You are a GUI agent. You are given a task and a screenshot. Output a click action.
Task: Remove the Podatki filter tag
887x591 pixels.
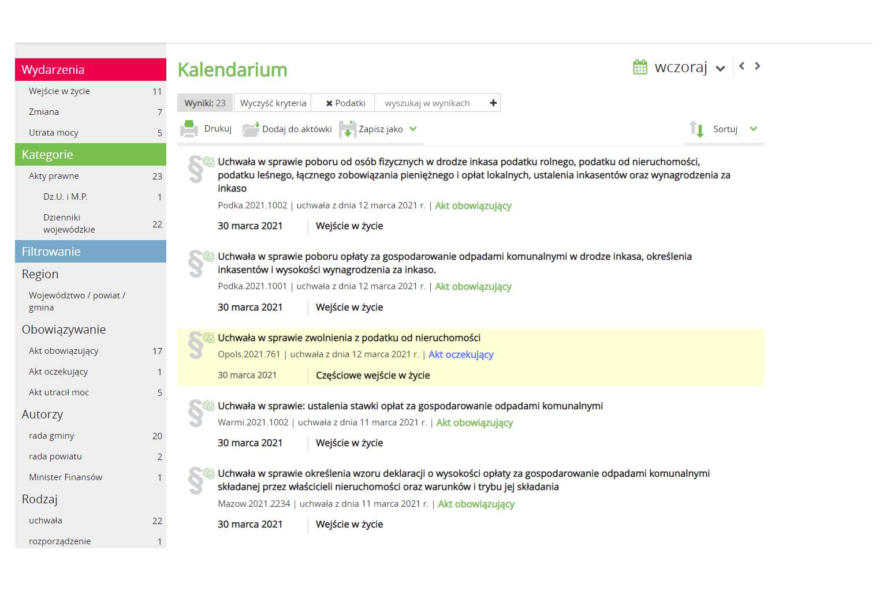coord(329,103)
